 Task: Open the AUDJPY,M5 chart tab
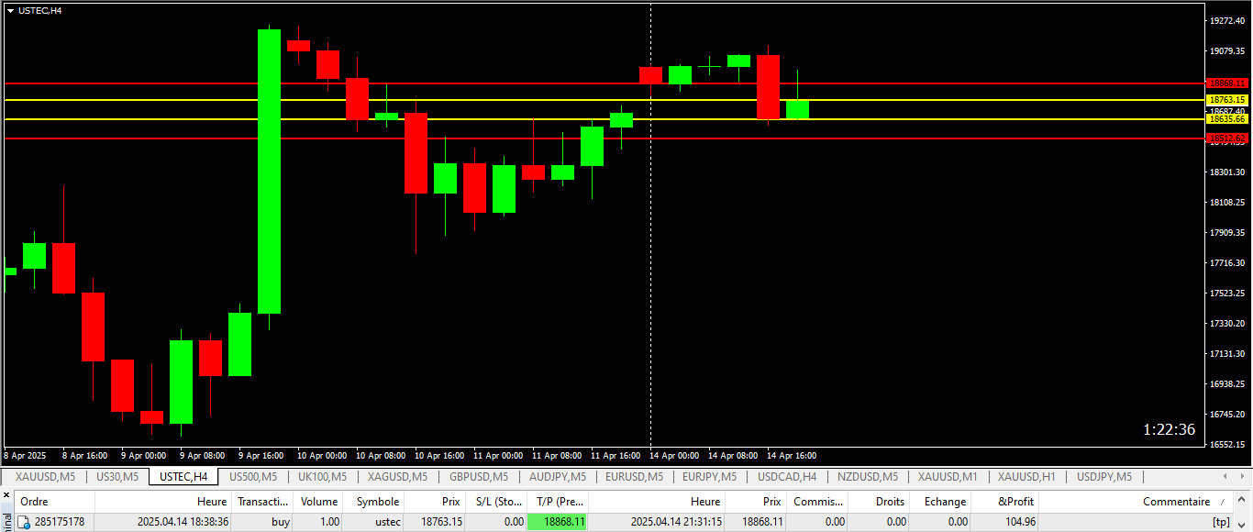[x=557, y=477]
